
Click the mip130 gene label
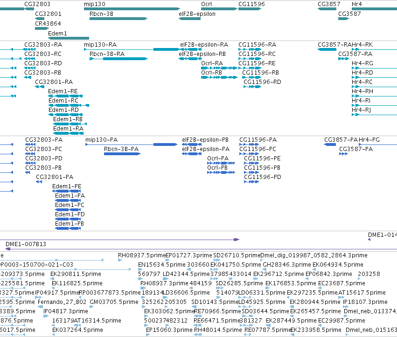[x=94, y=4]
